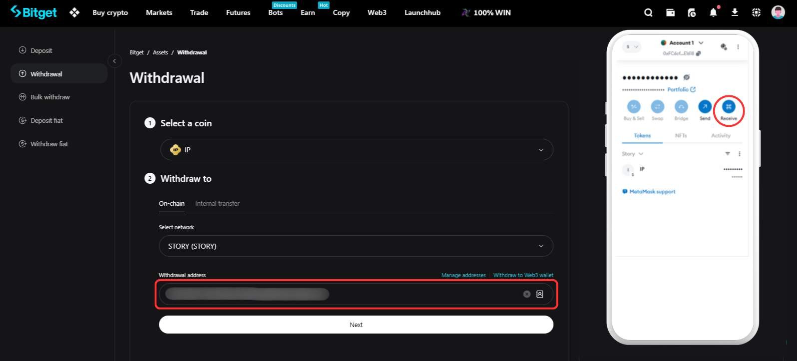Go to Deposit in sidebar
The image size is (797, 361).
41,50
